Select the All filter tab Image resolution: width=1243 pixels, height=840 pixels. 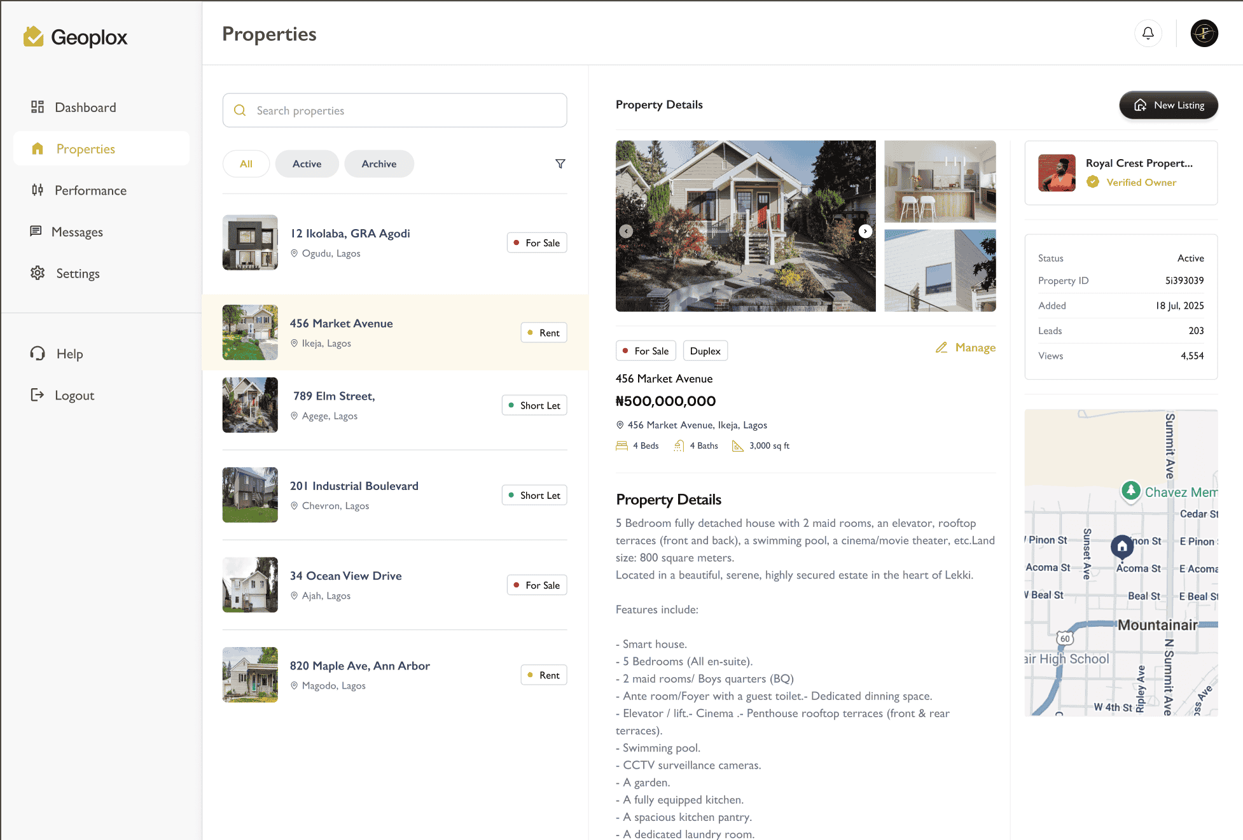(x=246, y=164)
